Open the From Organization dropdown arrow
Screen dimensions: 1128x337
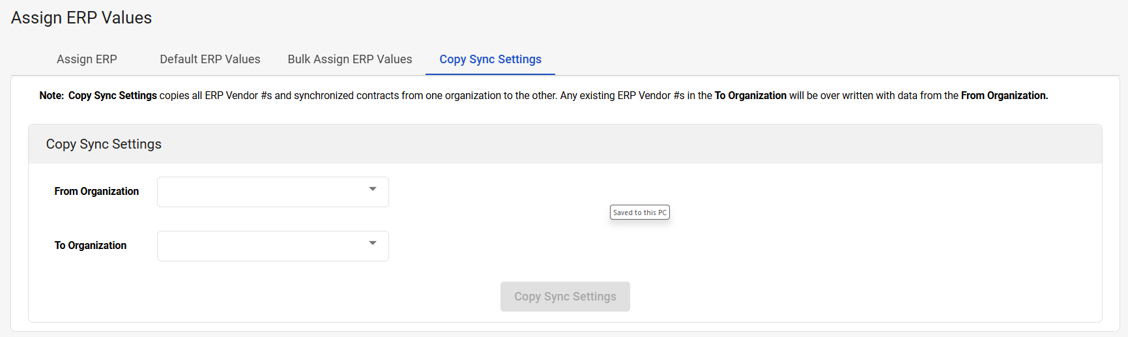[373, 189]
